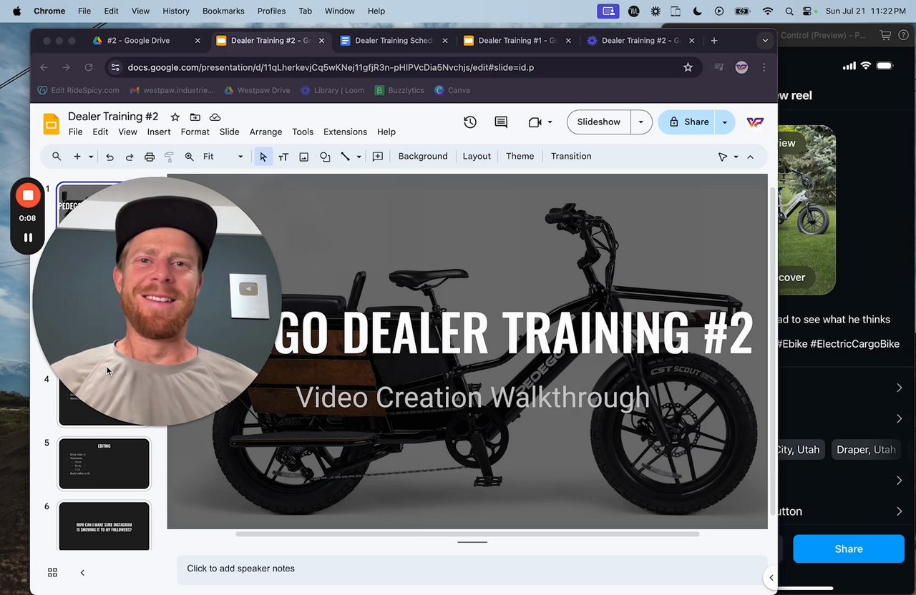The image size is (916, 595).
Task: Click the insert image icon
Action: click(304, 157)
